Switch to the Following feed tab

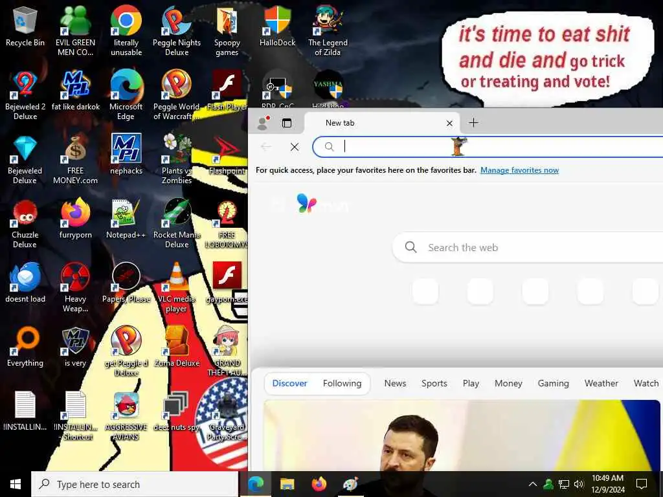point(342,383)
